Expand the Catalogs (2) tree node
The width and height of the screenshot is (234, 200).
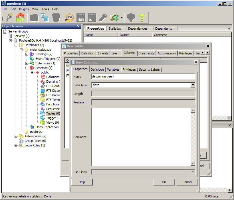pyautogui.click(x=27, y=54)
